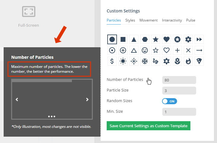Click the illustration slider pagination dots
Viewport: 217px width, 143px height.
(52, 117)
